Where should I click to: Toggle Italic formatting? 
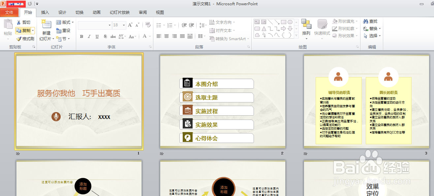tap(89, 37)
